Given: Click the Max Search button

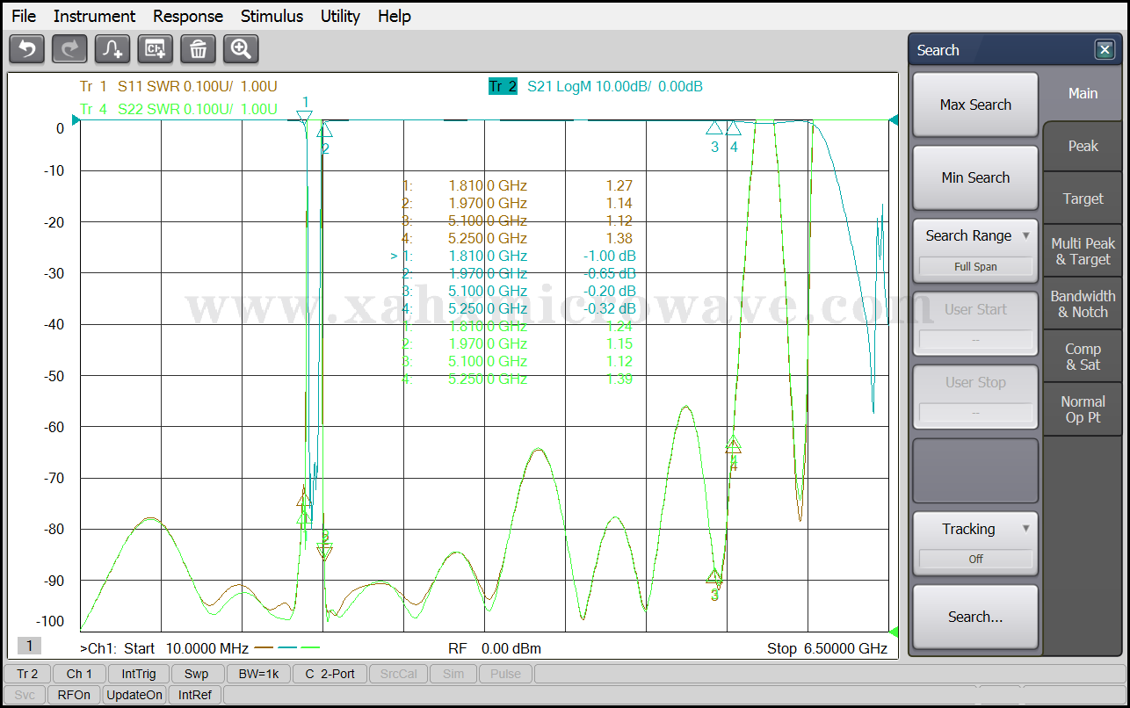Looking at the screenshot, I should tap(975, 105).
